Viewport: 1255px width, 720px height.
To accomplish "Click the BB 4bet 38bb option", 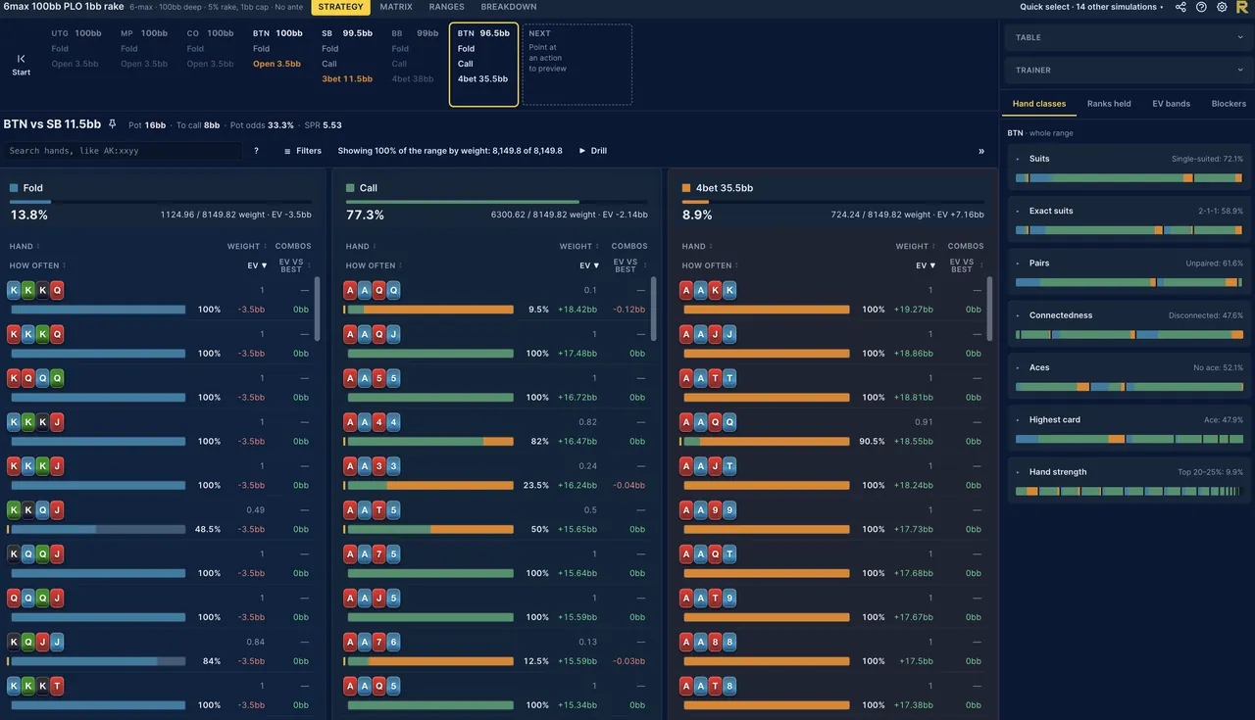I will click(412, 78).
